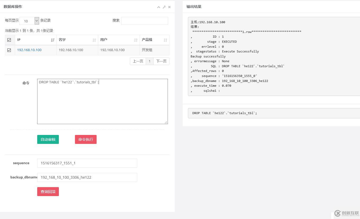Go to next page 下一页
Screen dimensions: 360x219
pos(161,61)
